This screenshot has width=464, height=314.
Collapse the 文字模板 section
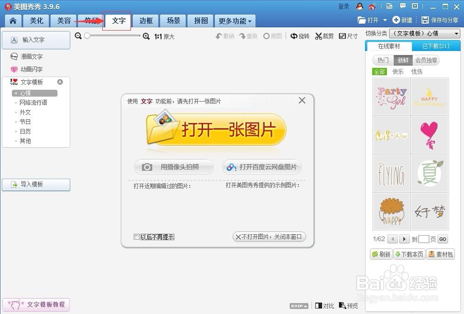click(x=60, y=82)
